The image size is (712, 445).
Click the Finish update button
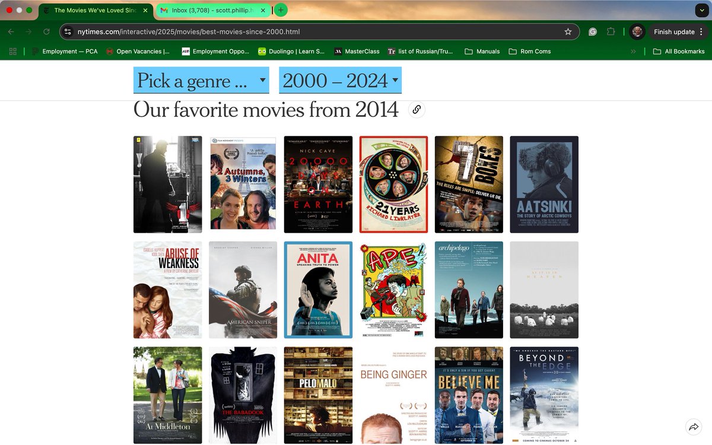point(674,32)
